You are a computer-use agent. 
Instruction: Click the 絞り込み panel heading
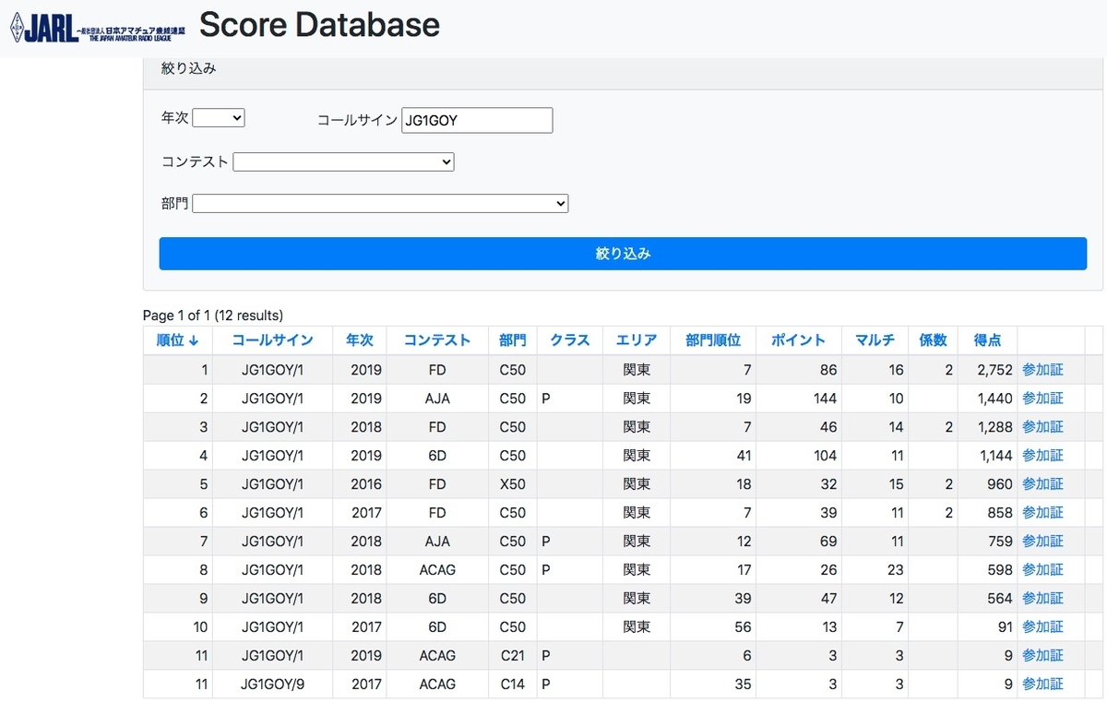pyautogui.click(x=188, y=68)
